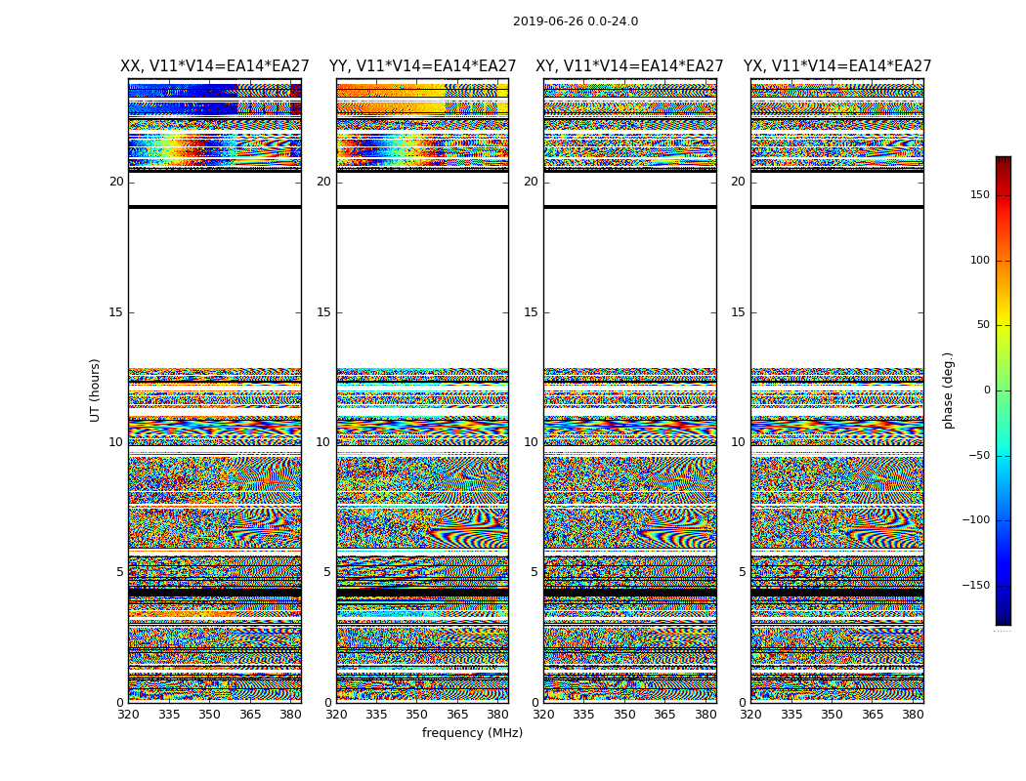The height and width of the screenshot is (781, 1026).
Task: Click the 'UT (hours)' y-axis label
Action: click(95, 390)
